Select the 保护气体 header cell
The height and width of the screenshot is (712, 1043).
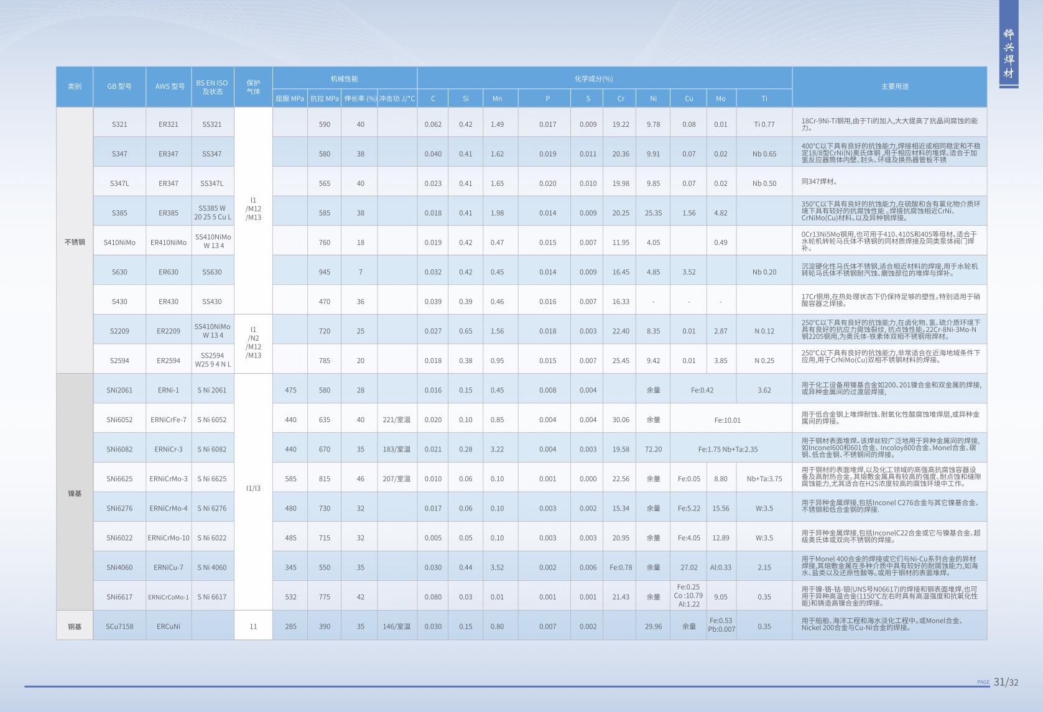(x=253, y=86)
